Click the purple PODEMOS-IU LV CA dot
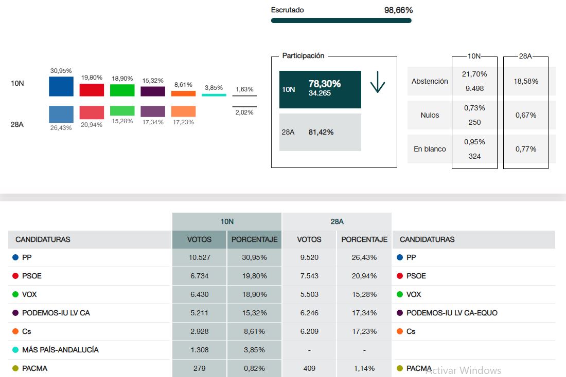This screenshot has height=377, width=566. 15,313
